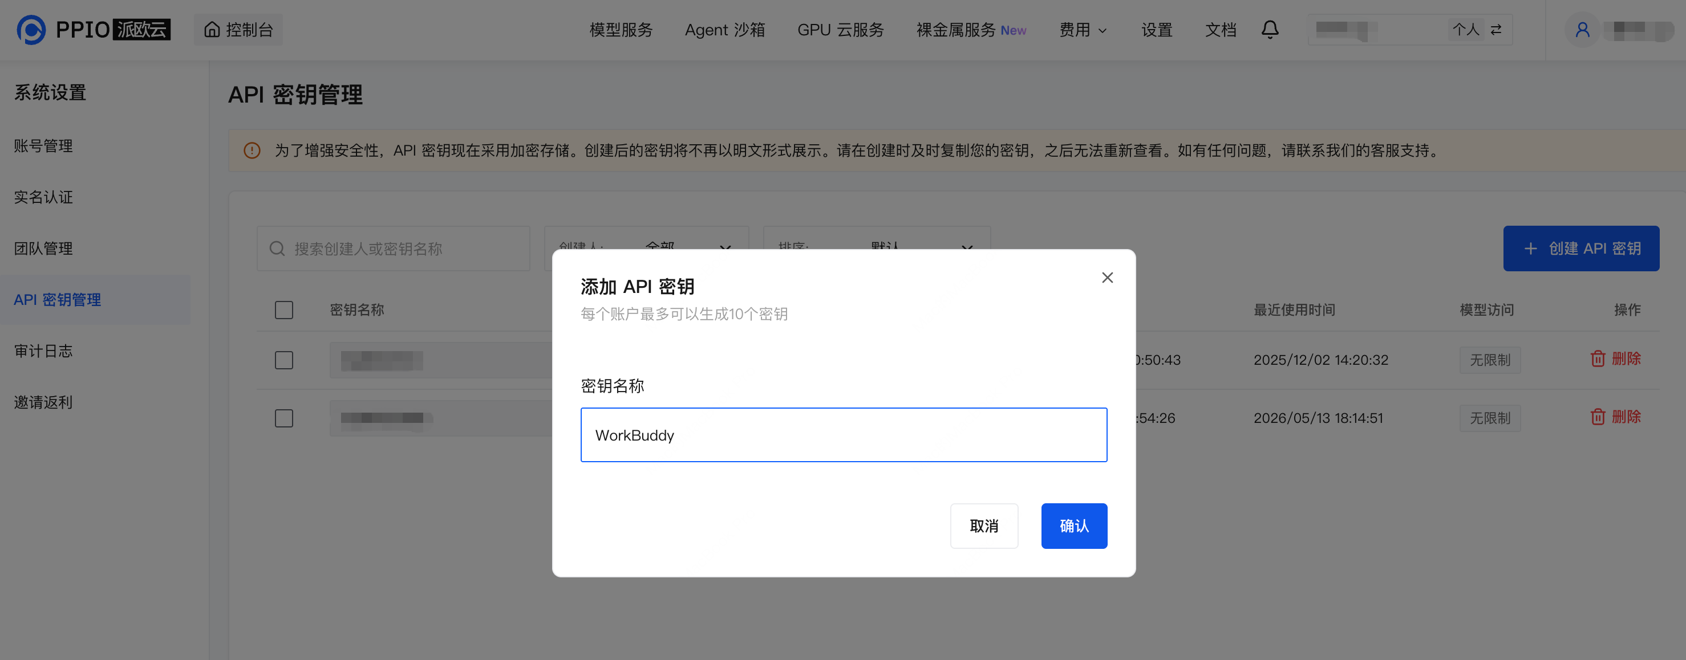This screenshot has width=1686, height=660.
Task: Open the notification bell
Action: (x=1270, y=30)
